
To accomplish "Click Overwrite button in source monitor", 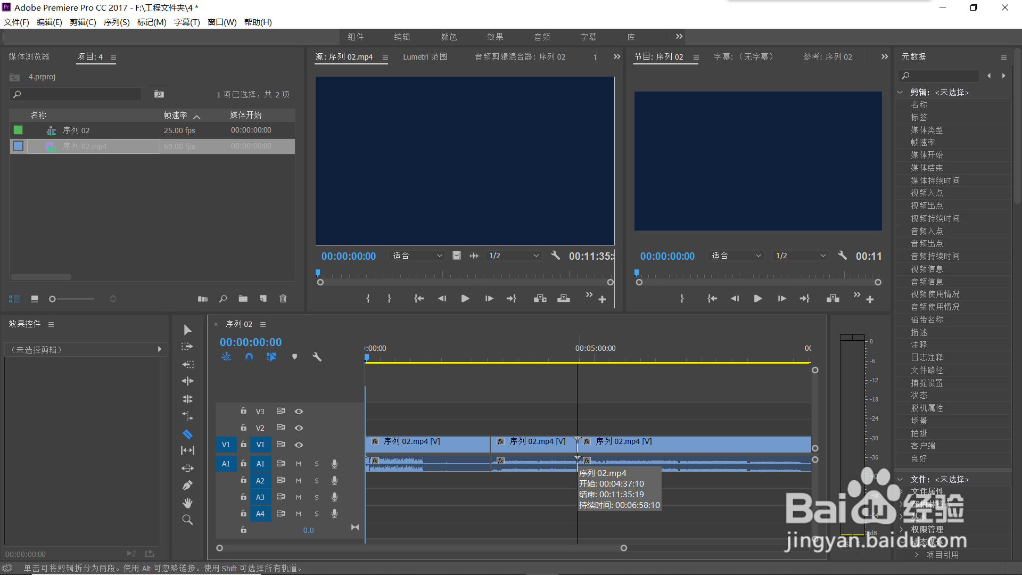I will 564,299.
